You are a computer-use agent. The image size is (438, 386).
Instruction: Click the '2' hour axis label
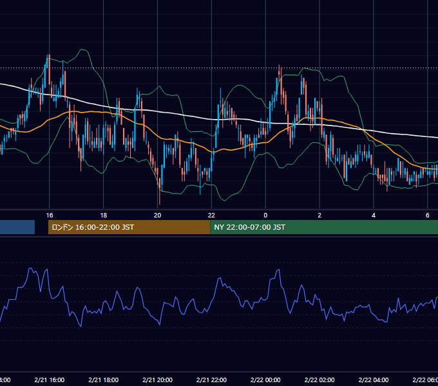click(x=319, y=216)
